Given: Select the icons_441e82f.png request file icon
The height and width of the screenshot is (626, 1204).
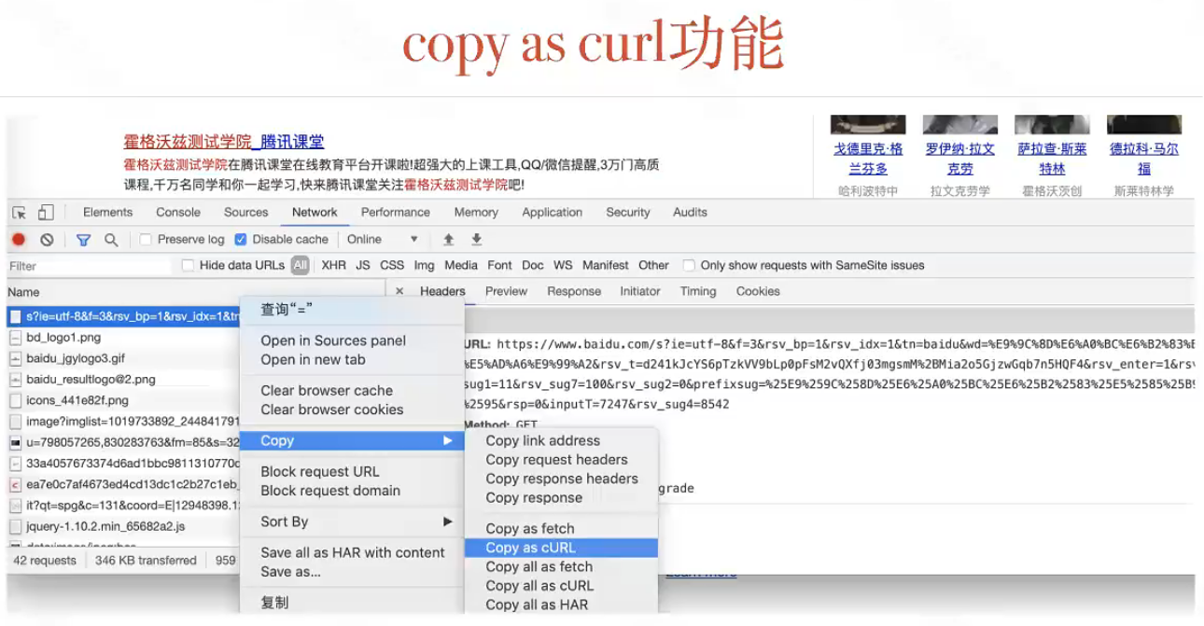Looking at the screenshot, I should [x=16, y=400].
